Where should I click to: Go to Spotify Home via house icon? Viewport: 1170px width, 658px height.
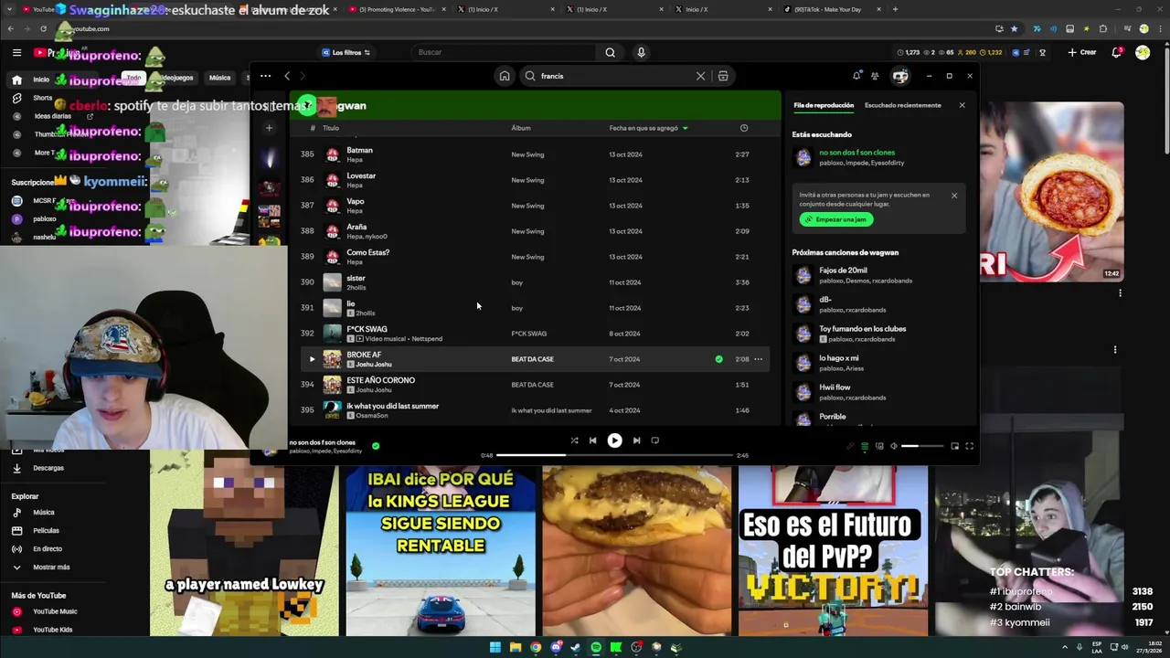[504, 76]
